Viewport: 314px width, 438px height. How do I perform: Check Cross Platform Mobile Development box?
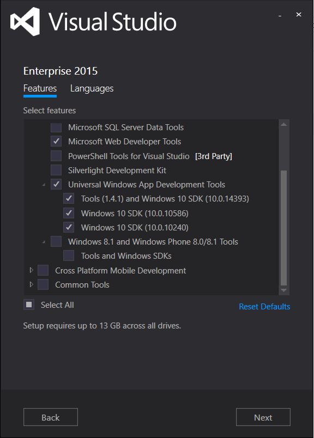tap(43, 270)
